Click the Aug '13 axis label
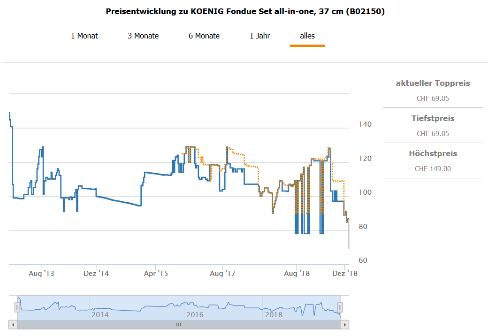 [x=41, y=274]
